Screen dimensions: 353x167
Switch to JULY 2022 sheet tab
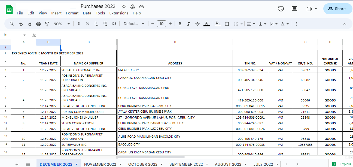click(263, 164)
